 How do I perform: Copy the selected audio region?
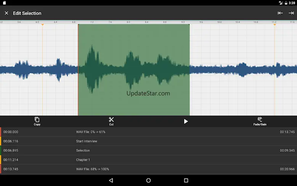37,121
